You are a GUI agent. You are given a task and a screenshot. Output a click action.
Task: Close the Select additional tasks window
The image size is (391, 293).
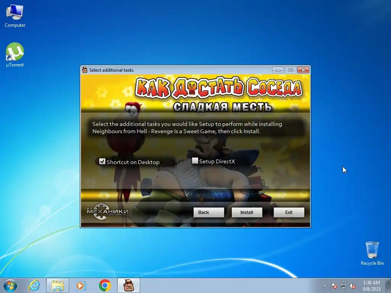tap(303, 70)
